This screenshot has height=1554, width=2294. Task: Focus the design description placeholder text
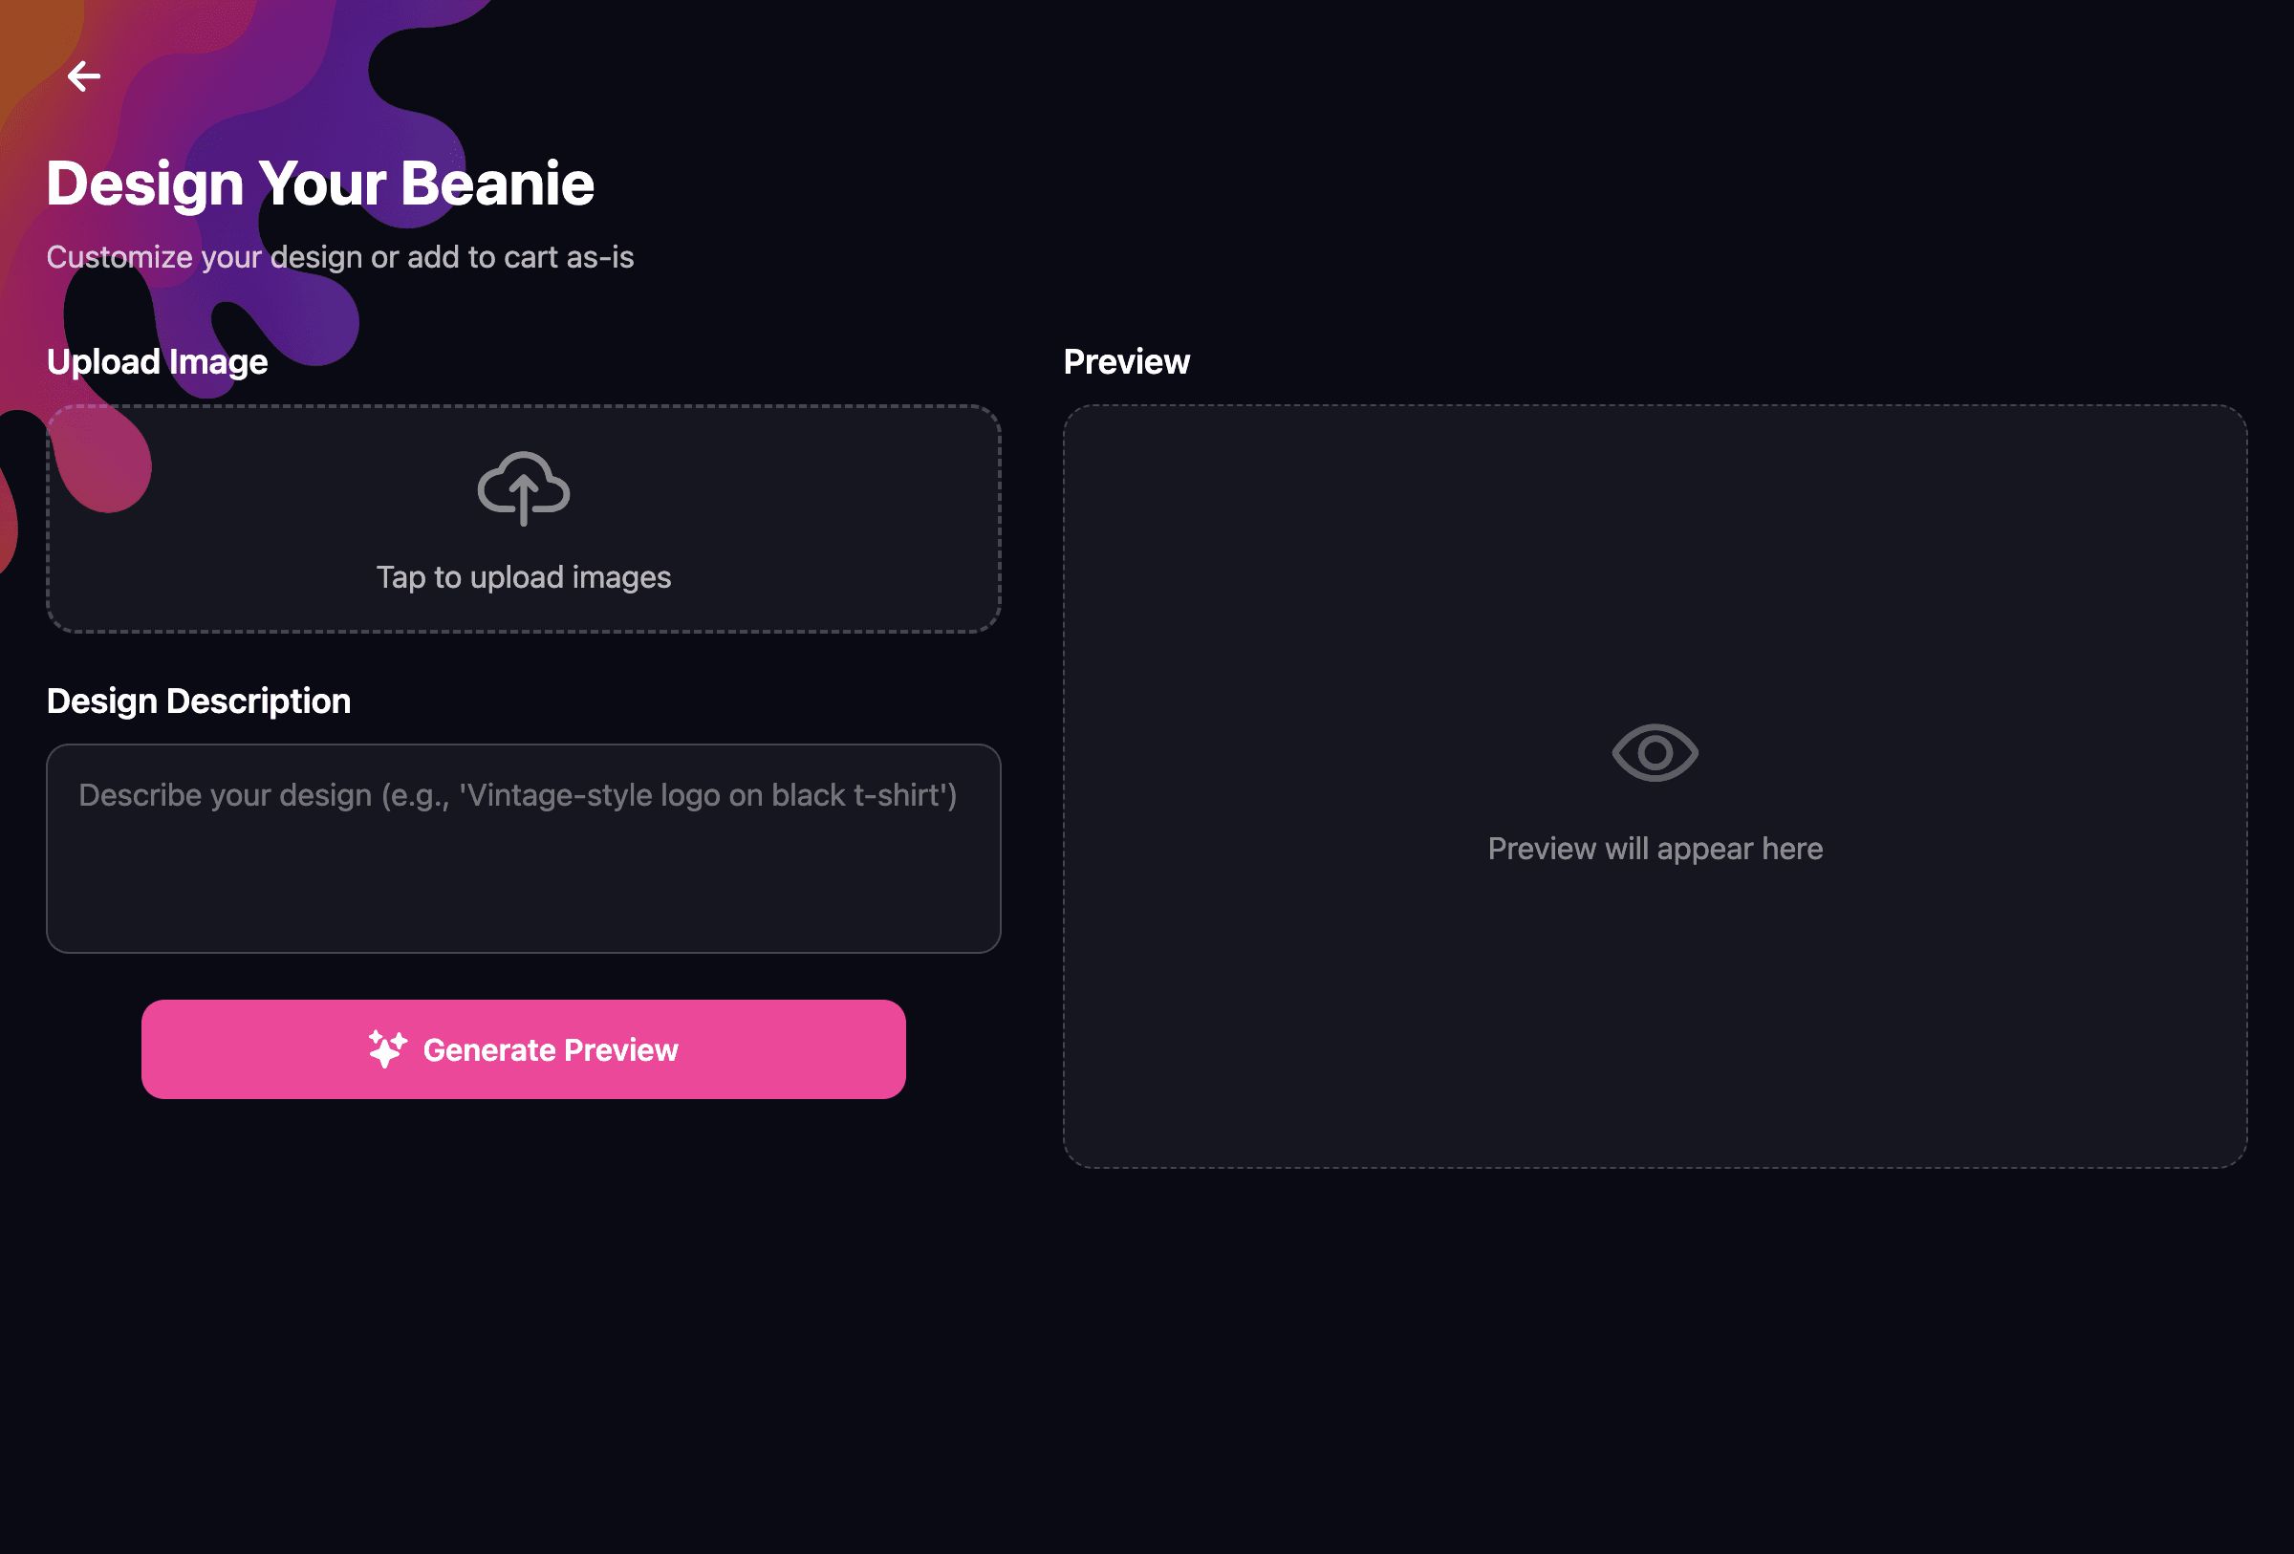[517, 794]
